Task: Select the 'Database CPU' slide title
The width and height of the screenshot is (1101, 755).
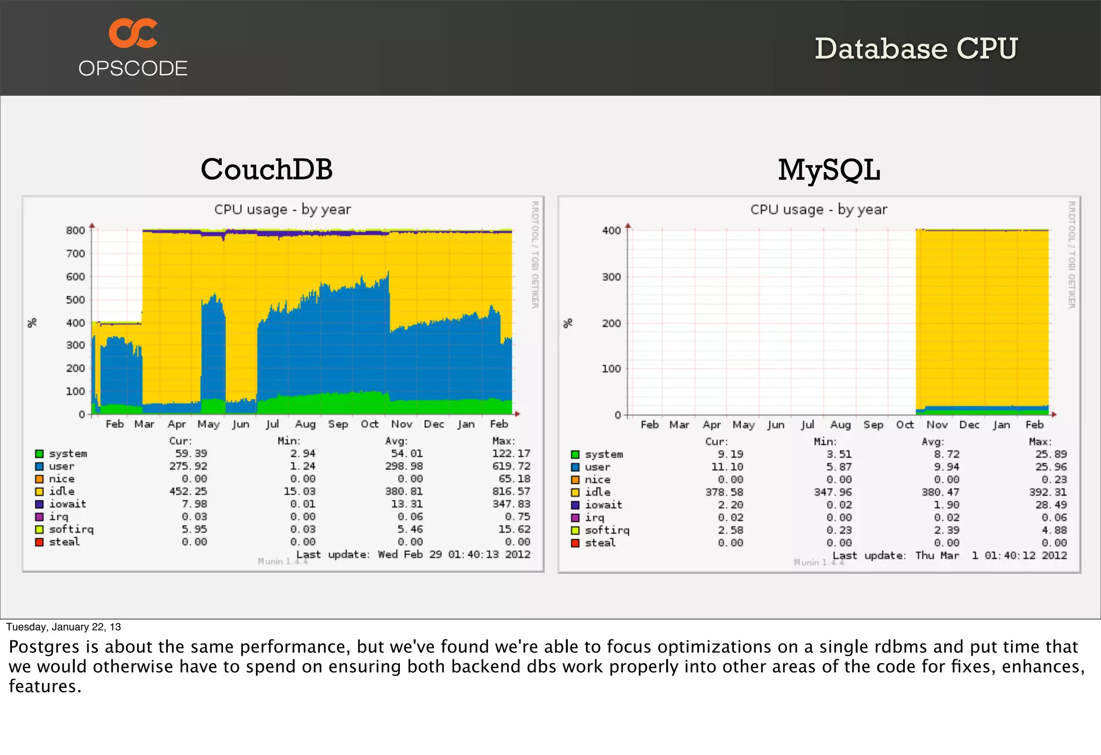Action: [916, 48]
